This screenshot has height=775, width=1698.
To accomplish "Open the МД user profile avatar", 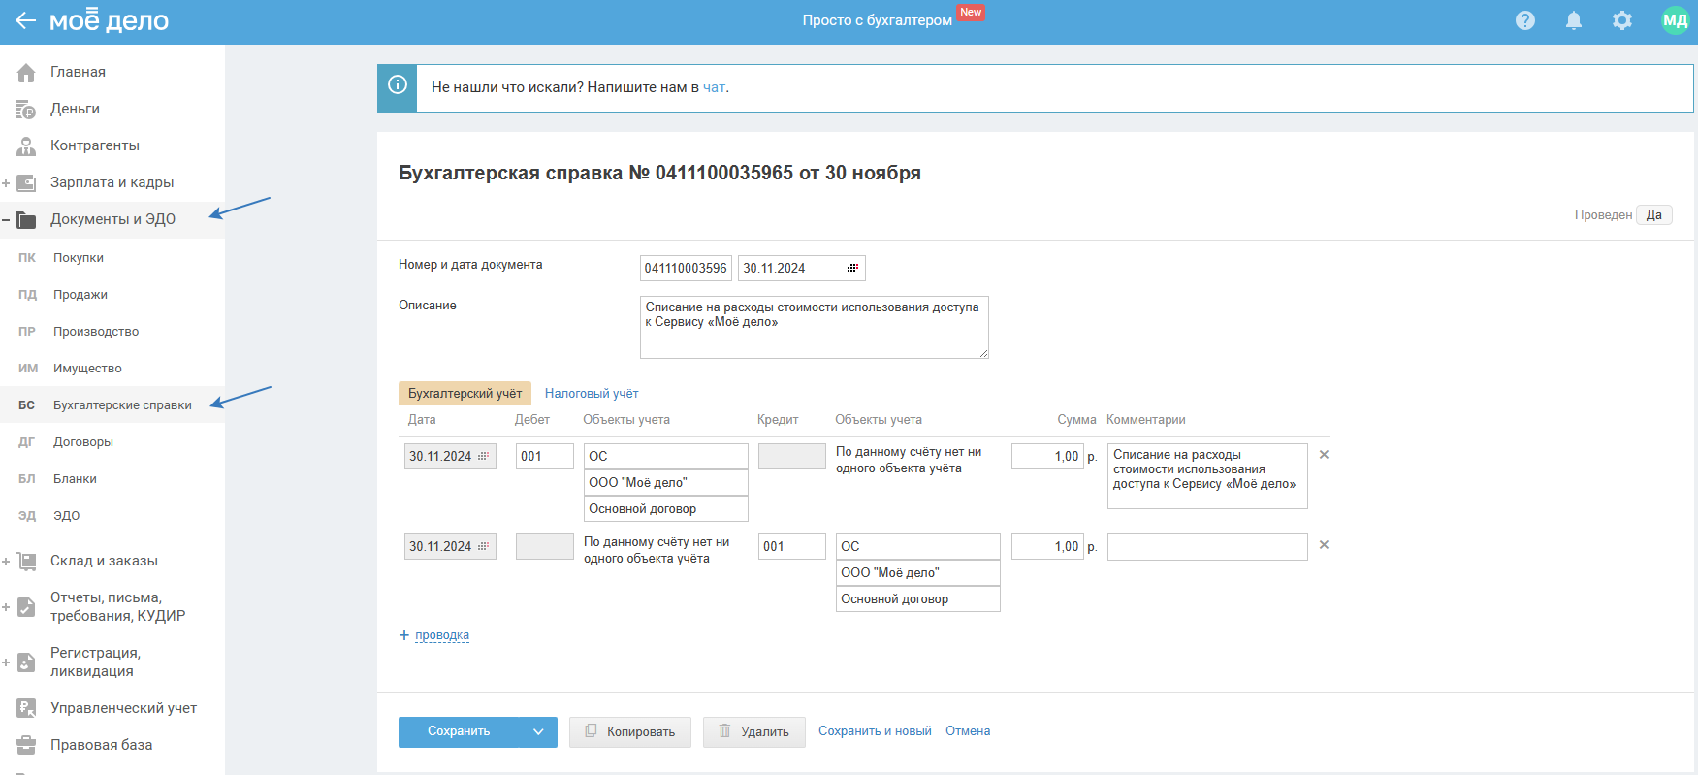I will (x=1675, y=20).
